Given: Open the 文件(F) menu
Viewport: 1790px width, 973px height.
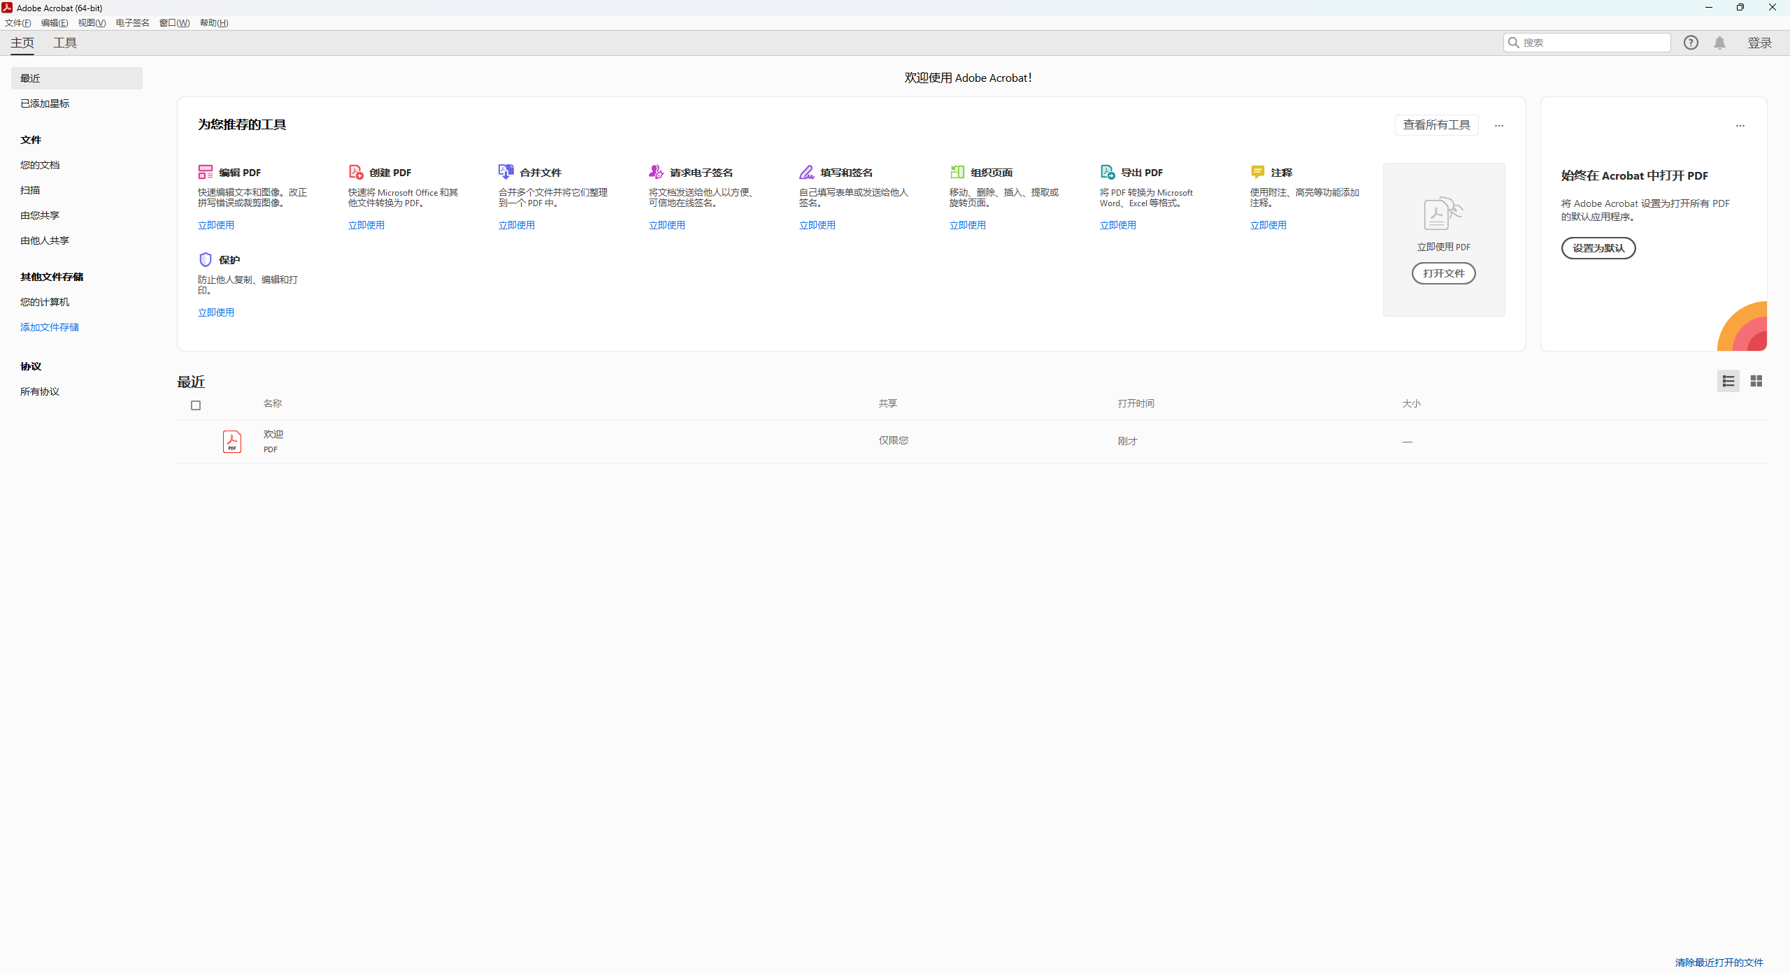Looking at the screenshot, I should click(18, 23).
